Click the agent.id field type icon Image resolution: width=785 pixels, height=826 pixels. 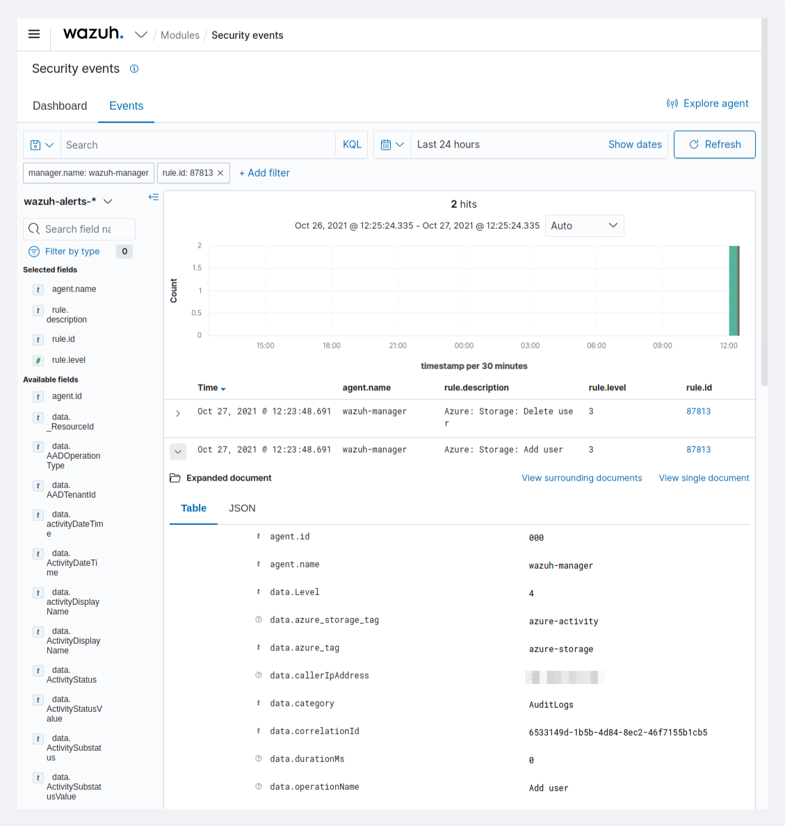(x=258, y=536)
